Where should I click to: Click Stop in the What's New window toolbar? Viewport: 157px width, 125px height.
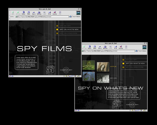pyautogui.click(x=126, y=47)
